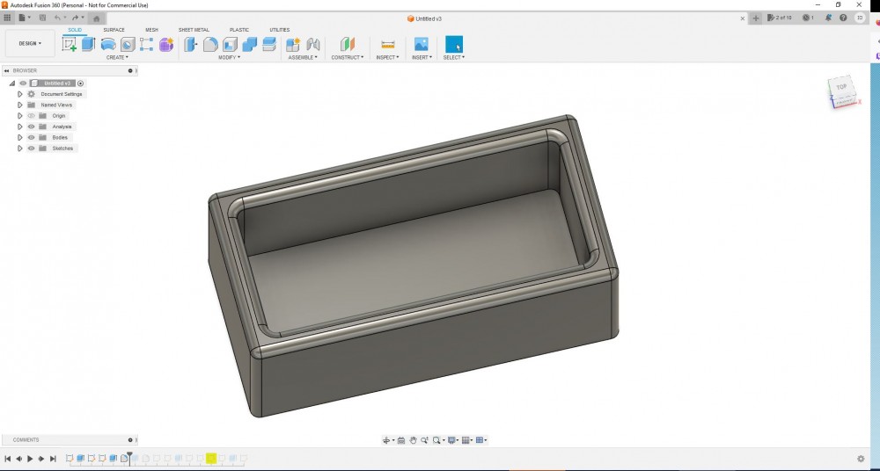Hide the Bodies folder with eye icon

tap(31, 138)
